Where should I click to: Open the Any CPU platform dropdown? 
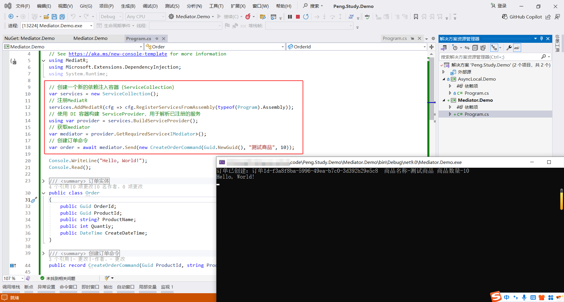[145, 17]
